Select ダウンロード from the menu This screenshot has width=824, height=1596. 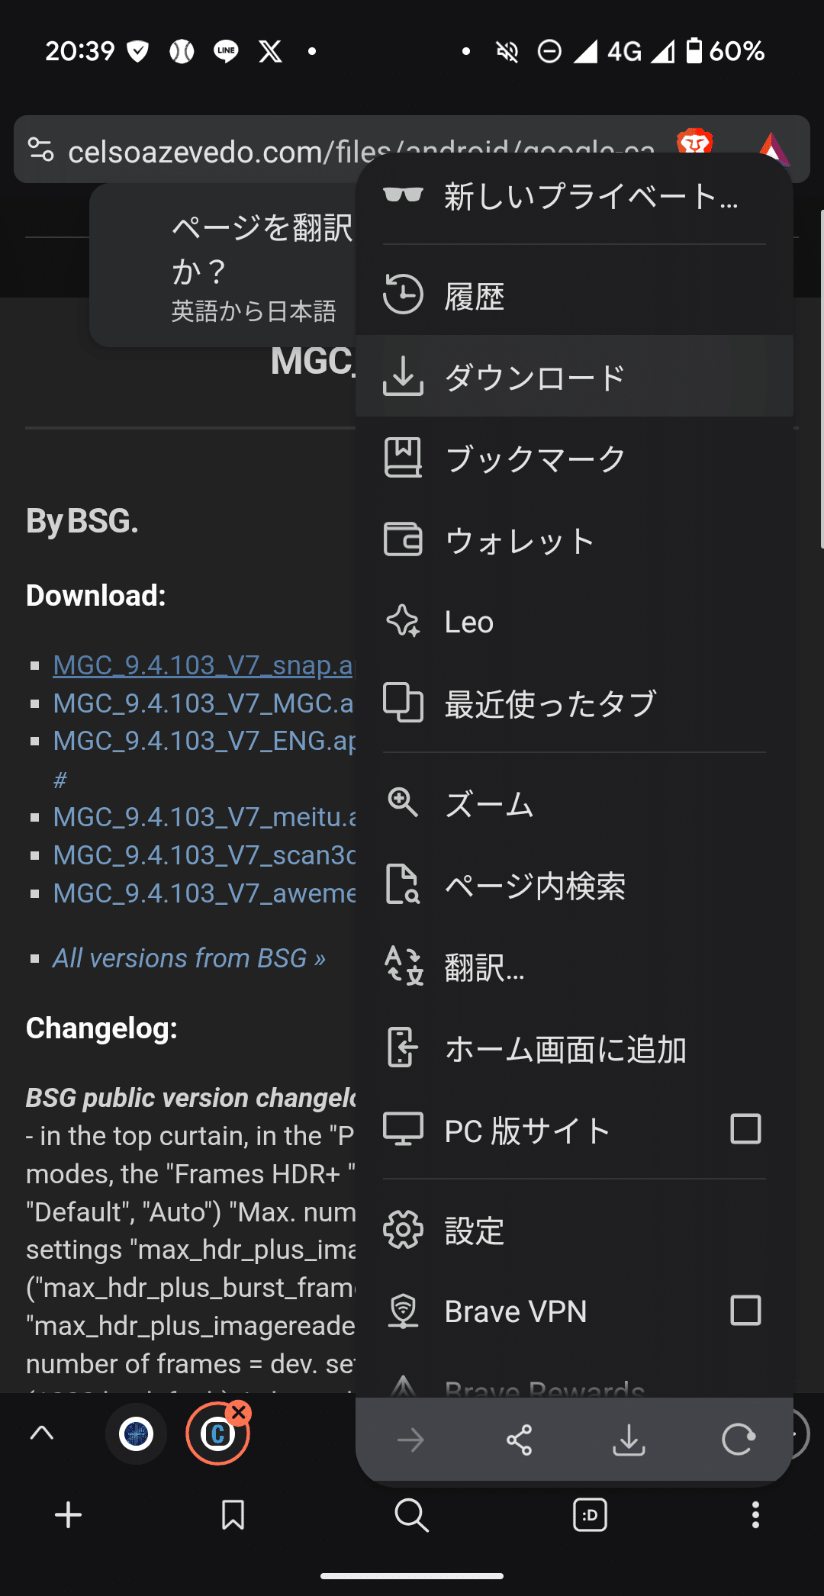pyautogui.click(x=574, y=376)
